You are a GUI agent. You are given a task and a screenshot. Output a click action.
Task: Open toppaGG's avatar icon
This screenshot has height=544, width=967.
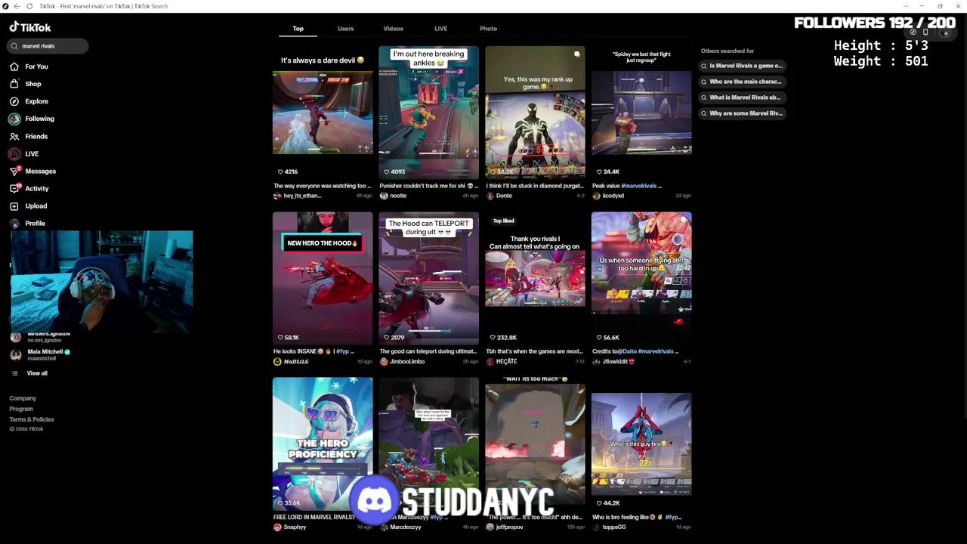[596, 527]
